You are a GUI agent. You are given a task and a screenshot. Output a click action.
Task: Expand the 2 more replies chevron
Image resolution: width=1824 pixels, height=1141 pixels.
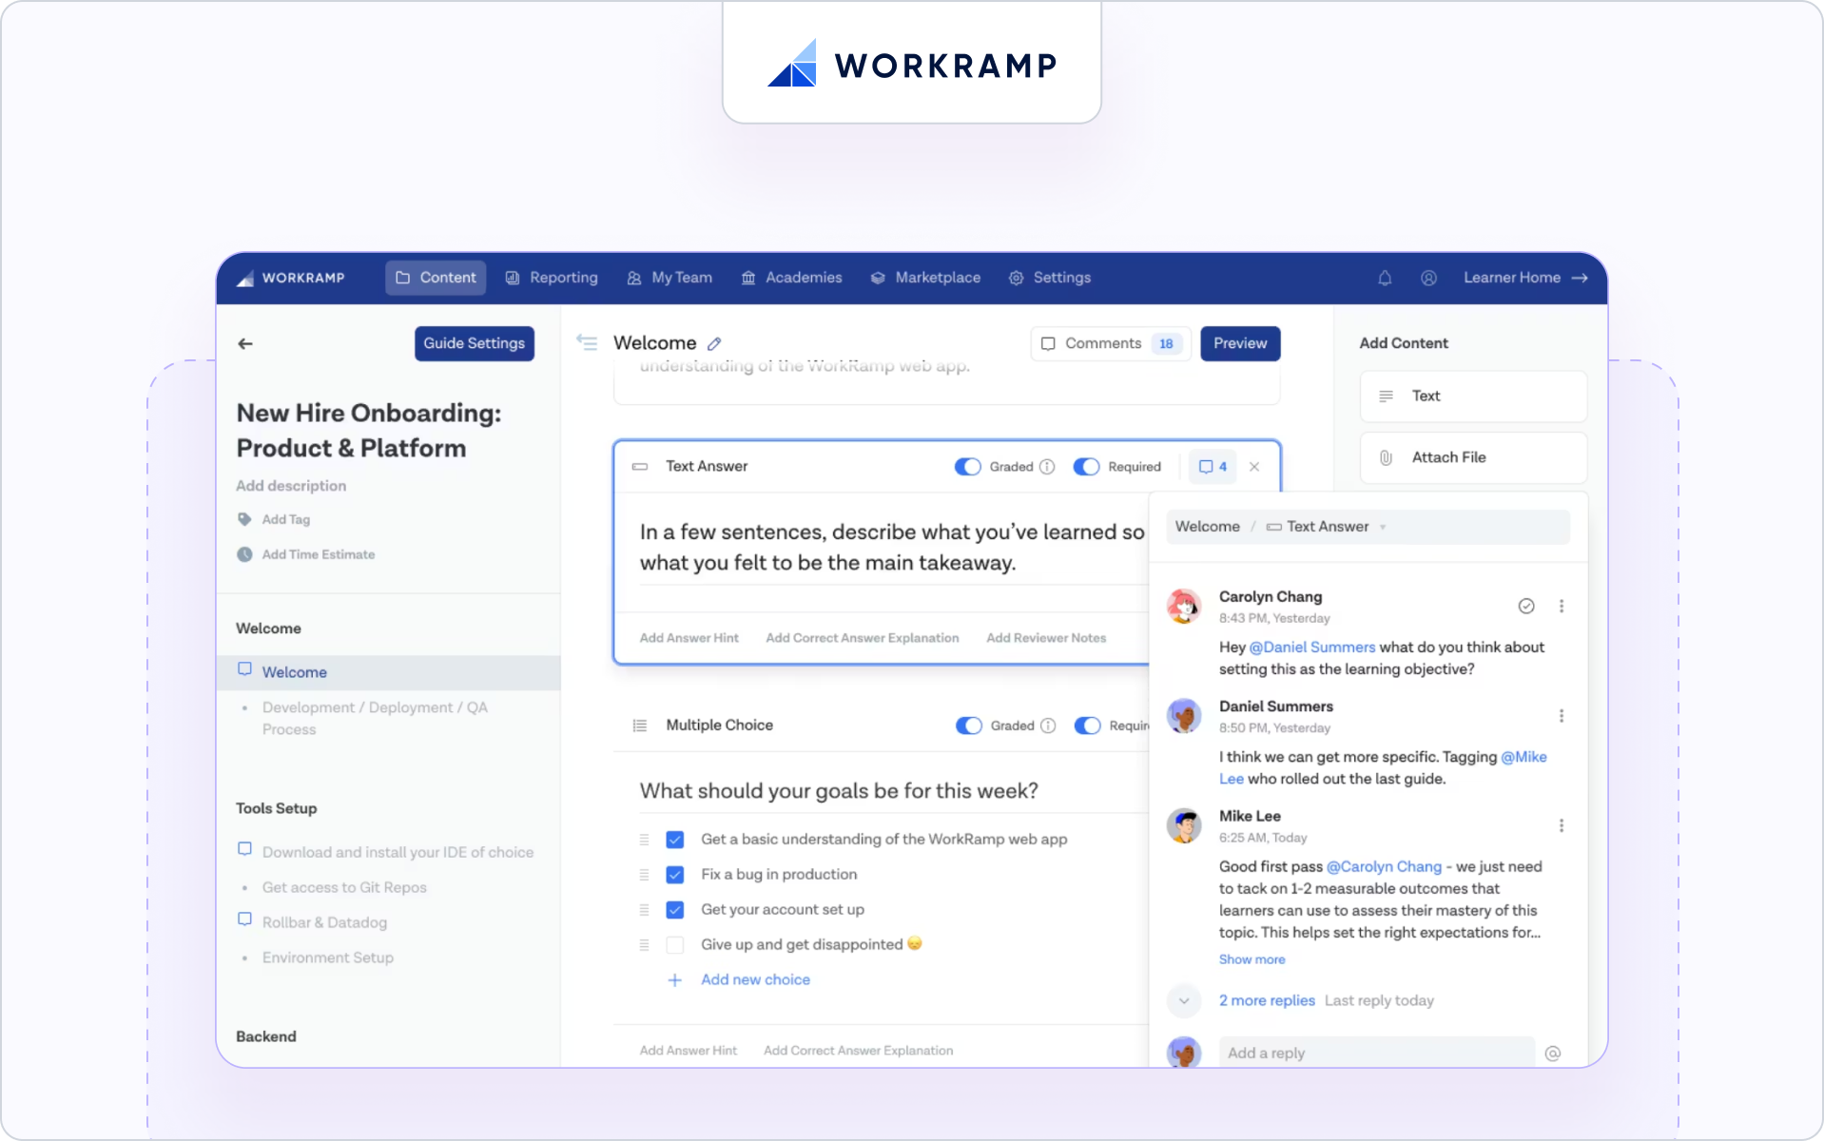pos(1184,1000)
